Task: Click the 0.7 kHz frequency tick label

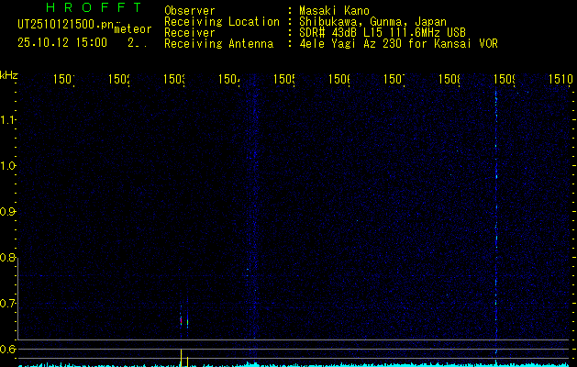Action: click(7, 304)
